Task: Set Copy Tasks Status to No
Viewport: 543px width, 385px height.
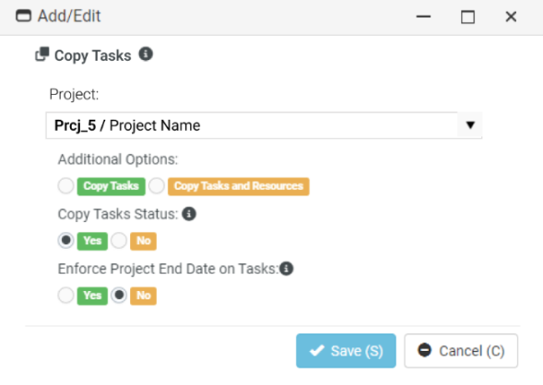Action: click(119, 240)
